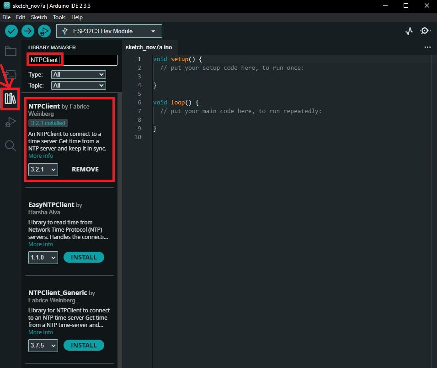Viewport: 437px width, 368px height.
Task: Open the Debug sidebar panel
Action: [x=11, y=122]
